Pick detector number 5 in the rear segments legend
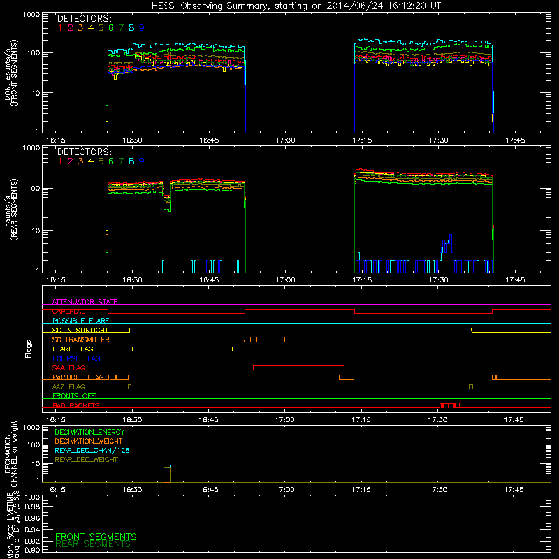The width and height of the screenshot is (559, 559). click(x=101, y=161)
